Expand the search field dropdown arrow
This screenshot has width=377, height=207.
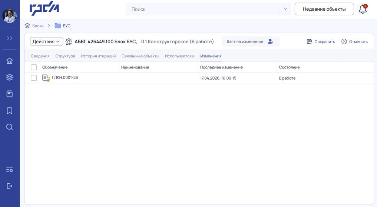pyautogui.click(x=285, y=9)
